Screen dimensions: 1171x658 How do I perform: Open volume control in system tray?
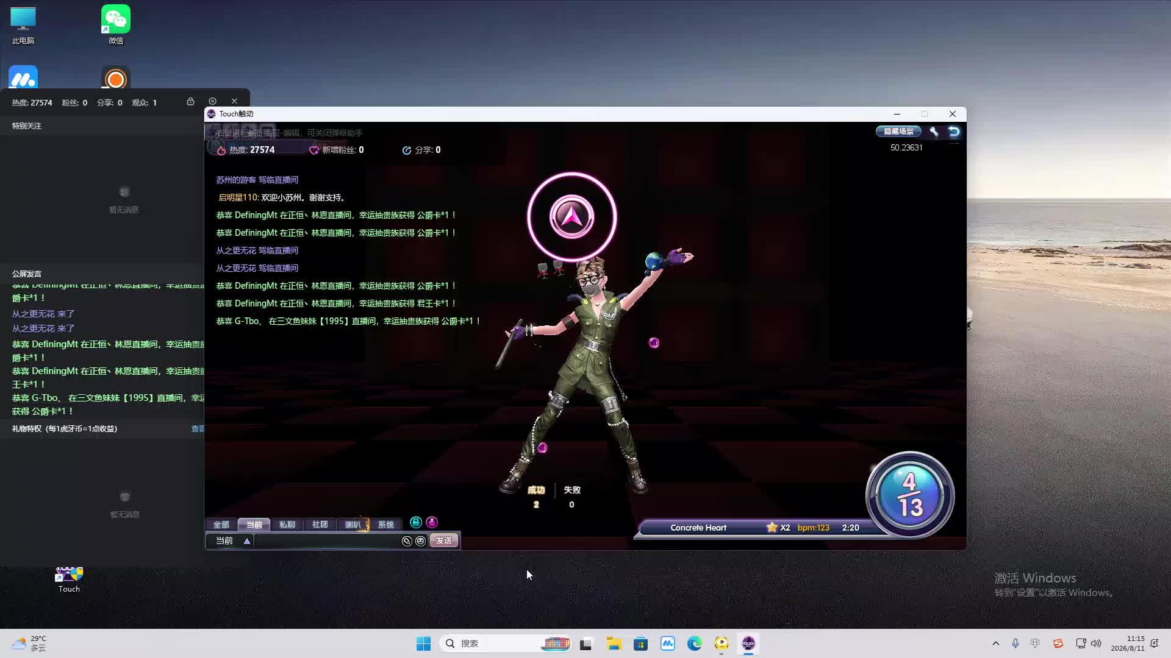[x=1096, y=643]
